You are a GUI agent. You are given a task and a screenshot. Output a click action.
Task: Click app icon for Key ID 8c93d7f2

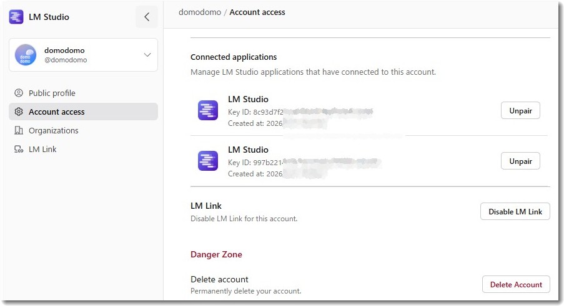pos(208,110)
